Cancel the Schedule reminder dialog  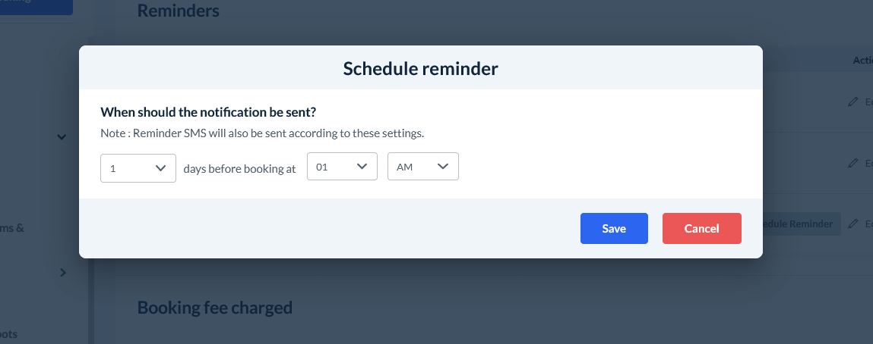702,229
